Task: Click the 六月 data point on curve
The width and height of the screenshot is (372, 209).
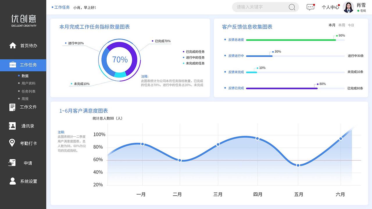Action: click(341, 139)
